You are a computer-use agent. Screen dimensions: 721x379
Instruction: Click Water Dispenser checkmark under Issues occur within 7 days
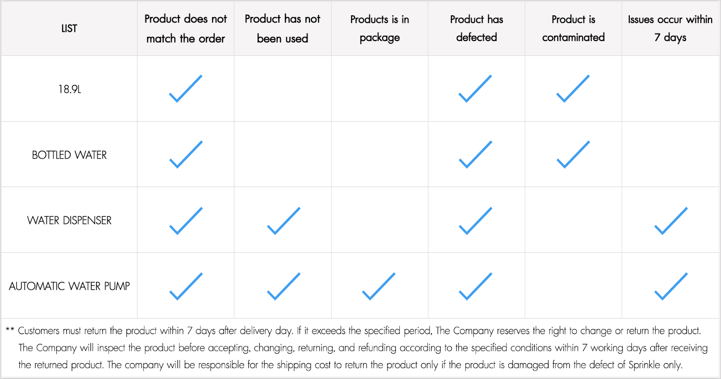point(671,221)
